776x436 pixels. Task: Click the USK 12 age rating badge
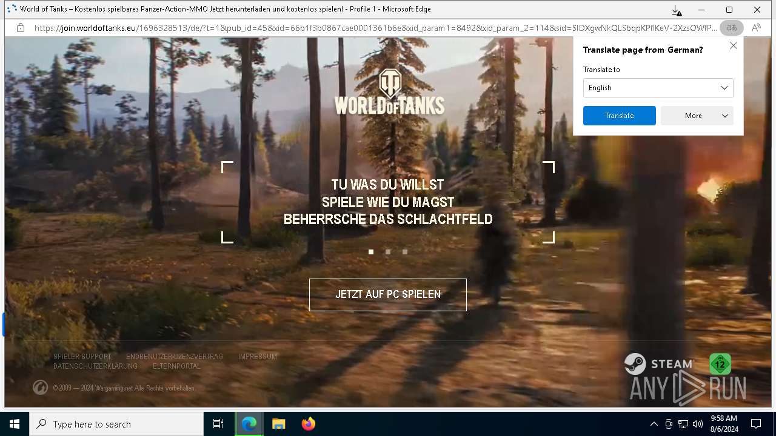[x=720, y=364]
